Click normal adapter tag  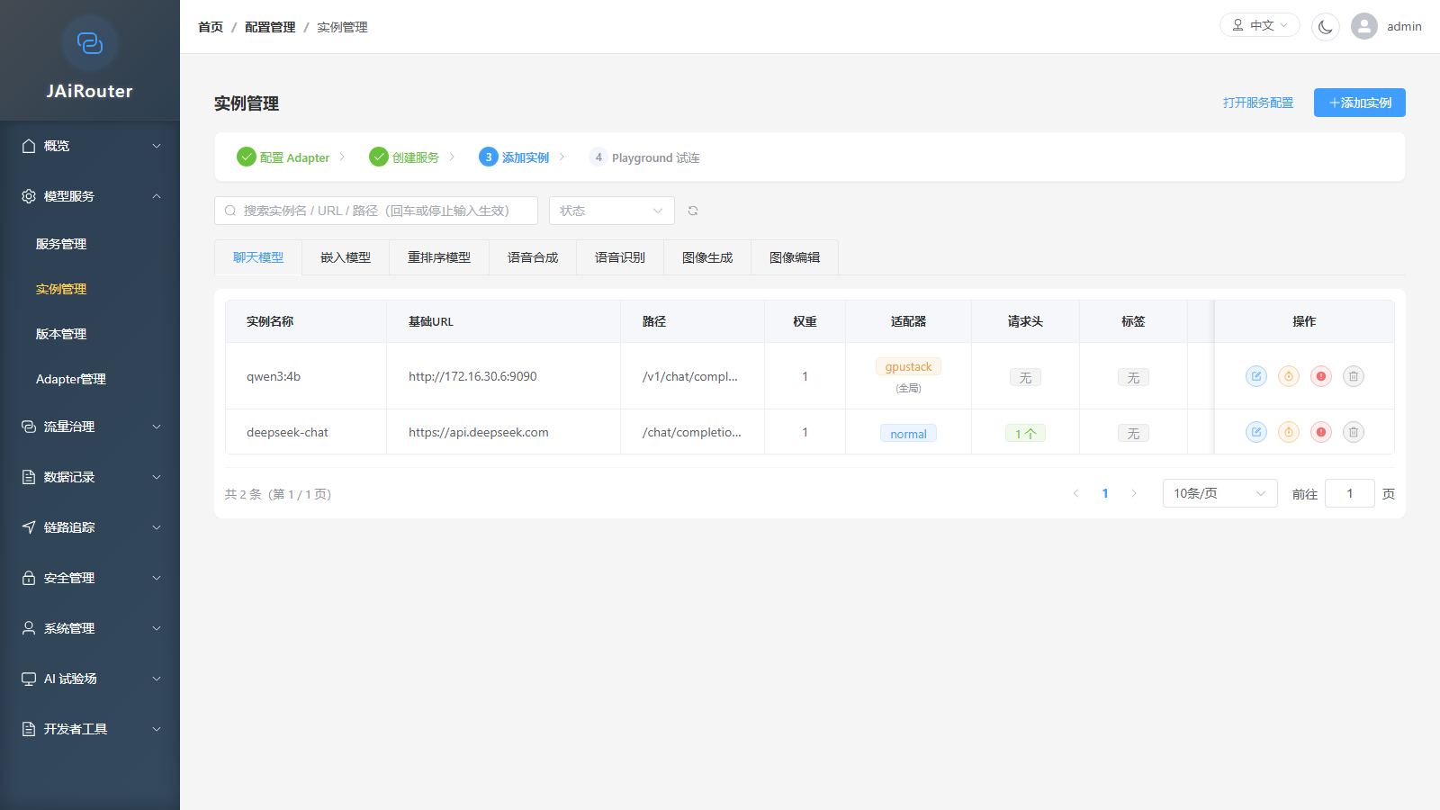pos(908,434)
